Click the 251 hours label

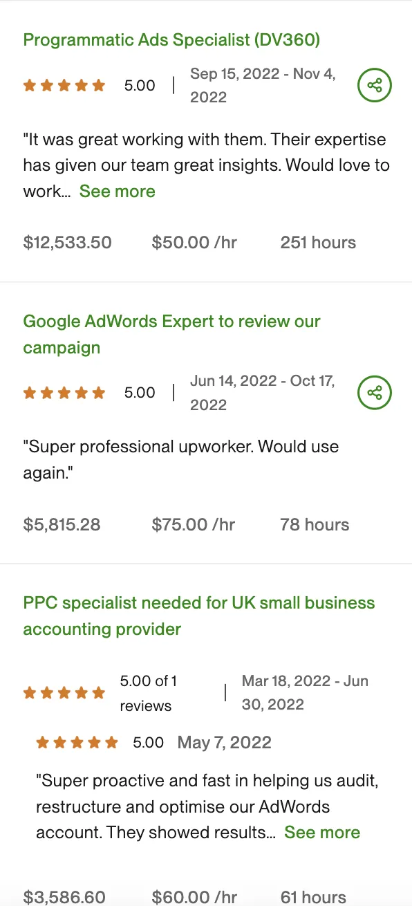(318, 243)
